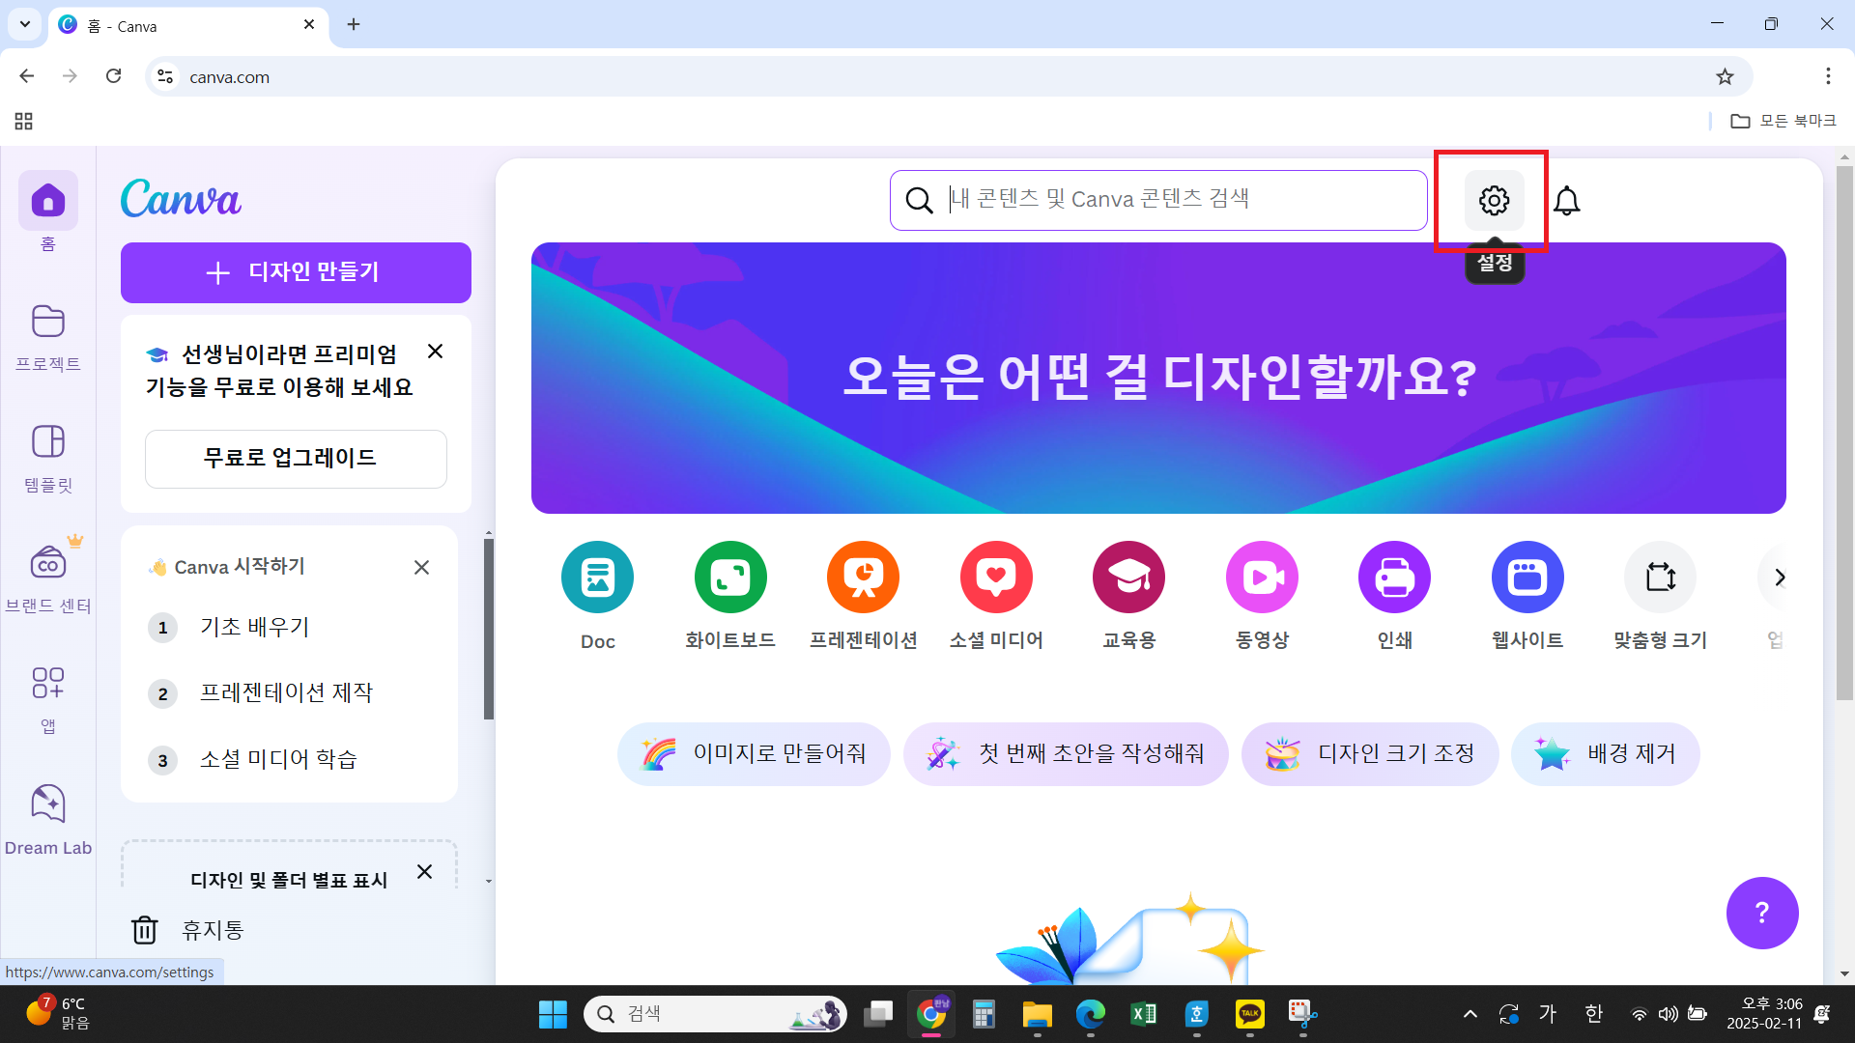
Task: Expand more design types with right arrow
Action: [1781, 577]
